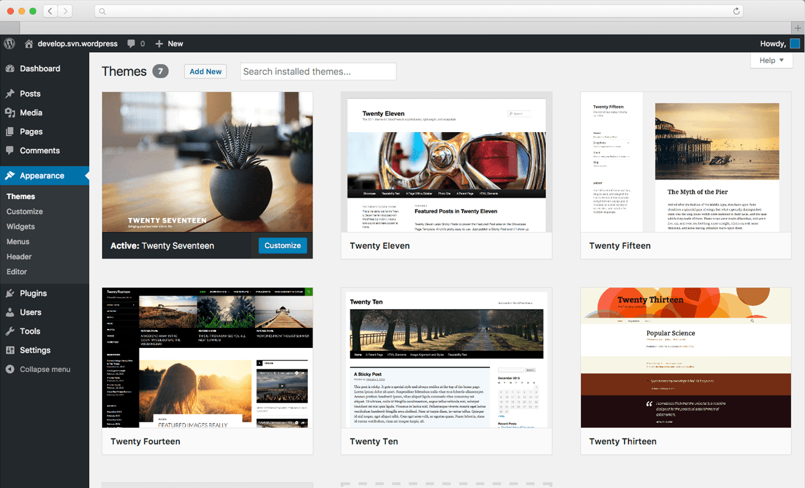Open a new browser tab with plus

799,27
